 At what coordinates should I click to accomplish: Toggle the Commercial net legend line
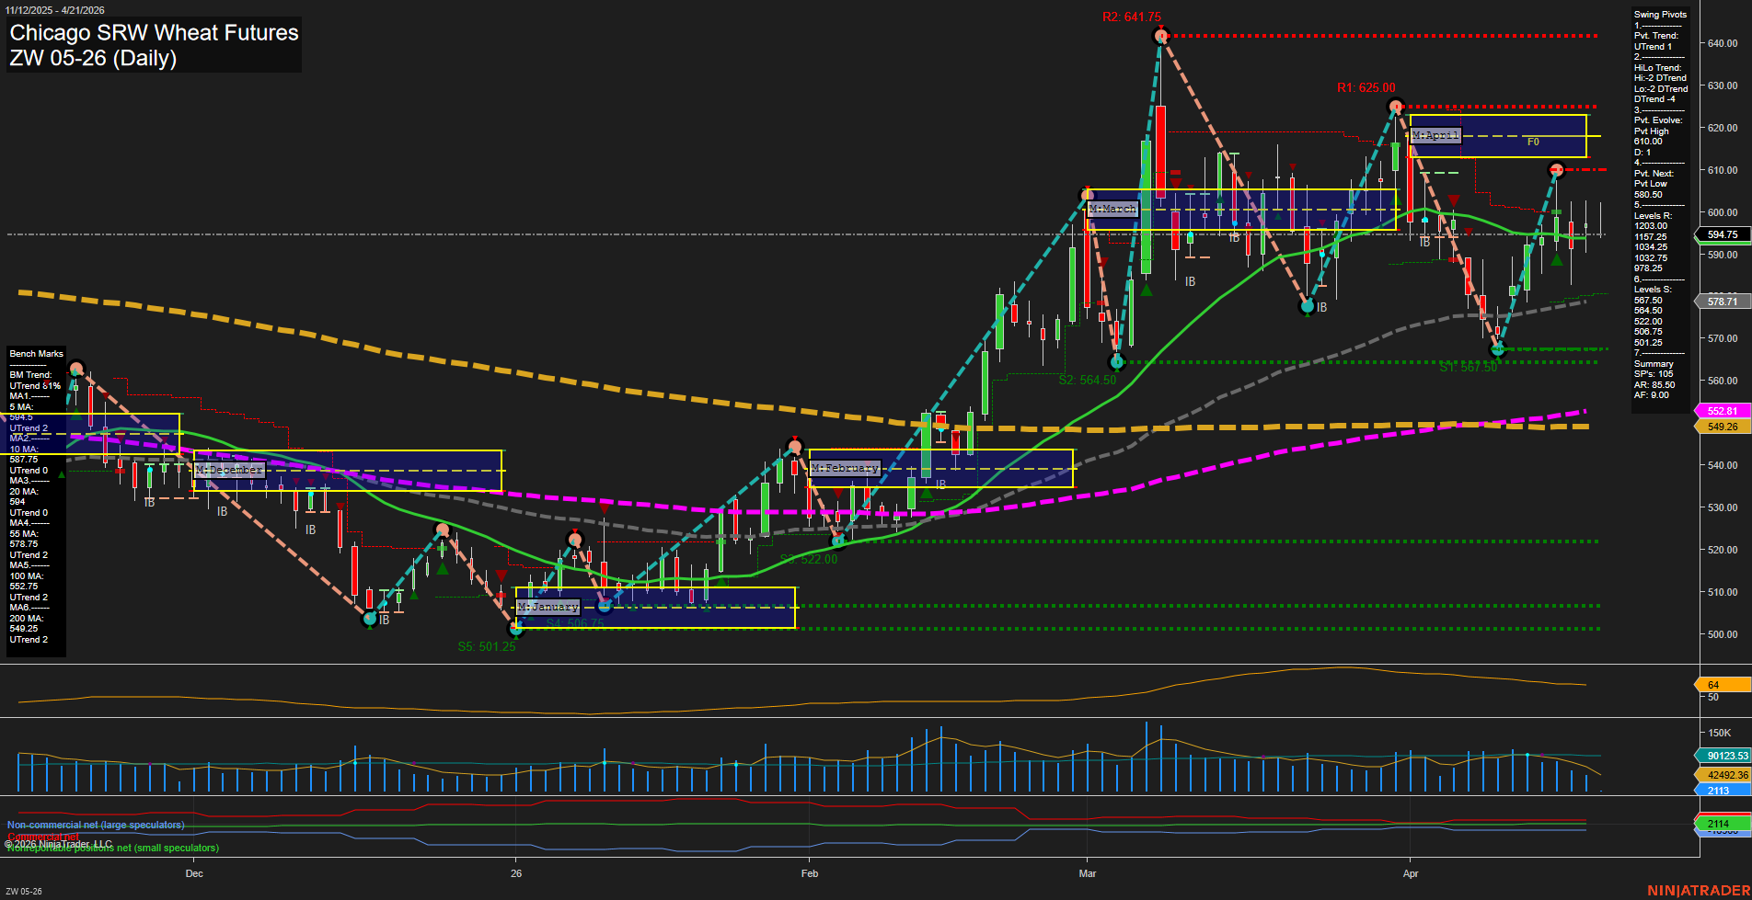pos(42,837)
